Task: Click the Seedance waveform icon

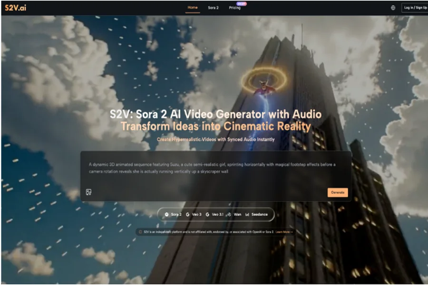Action: [247, 215]
